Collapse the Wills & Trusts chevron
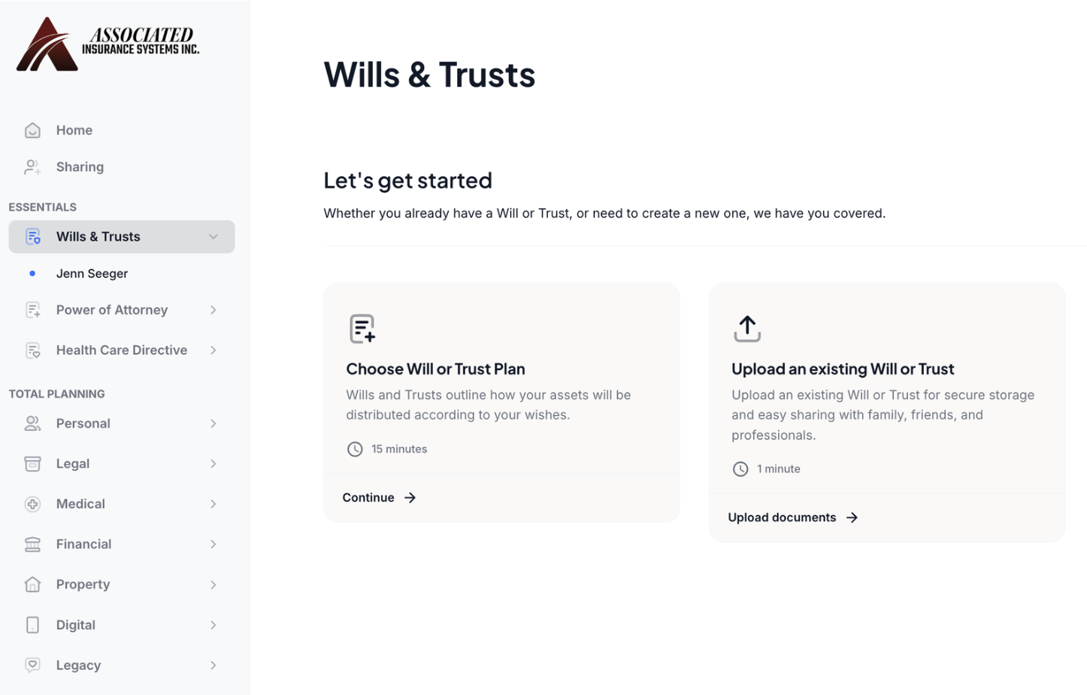Screen dimensions: 1087x695 pyautogui.click(x=213, y=237)
